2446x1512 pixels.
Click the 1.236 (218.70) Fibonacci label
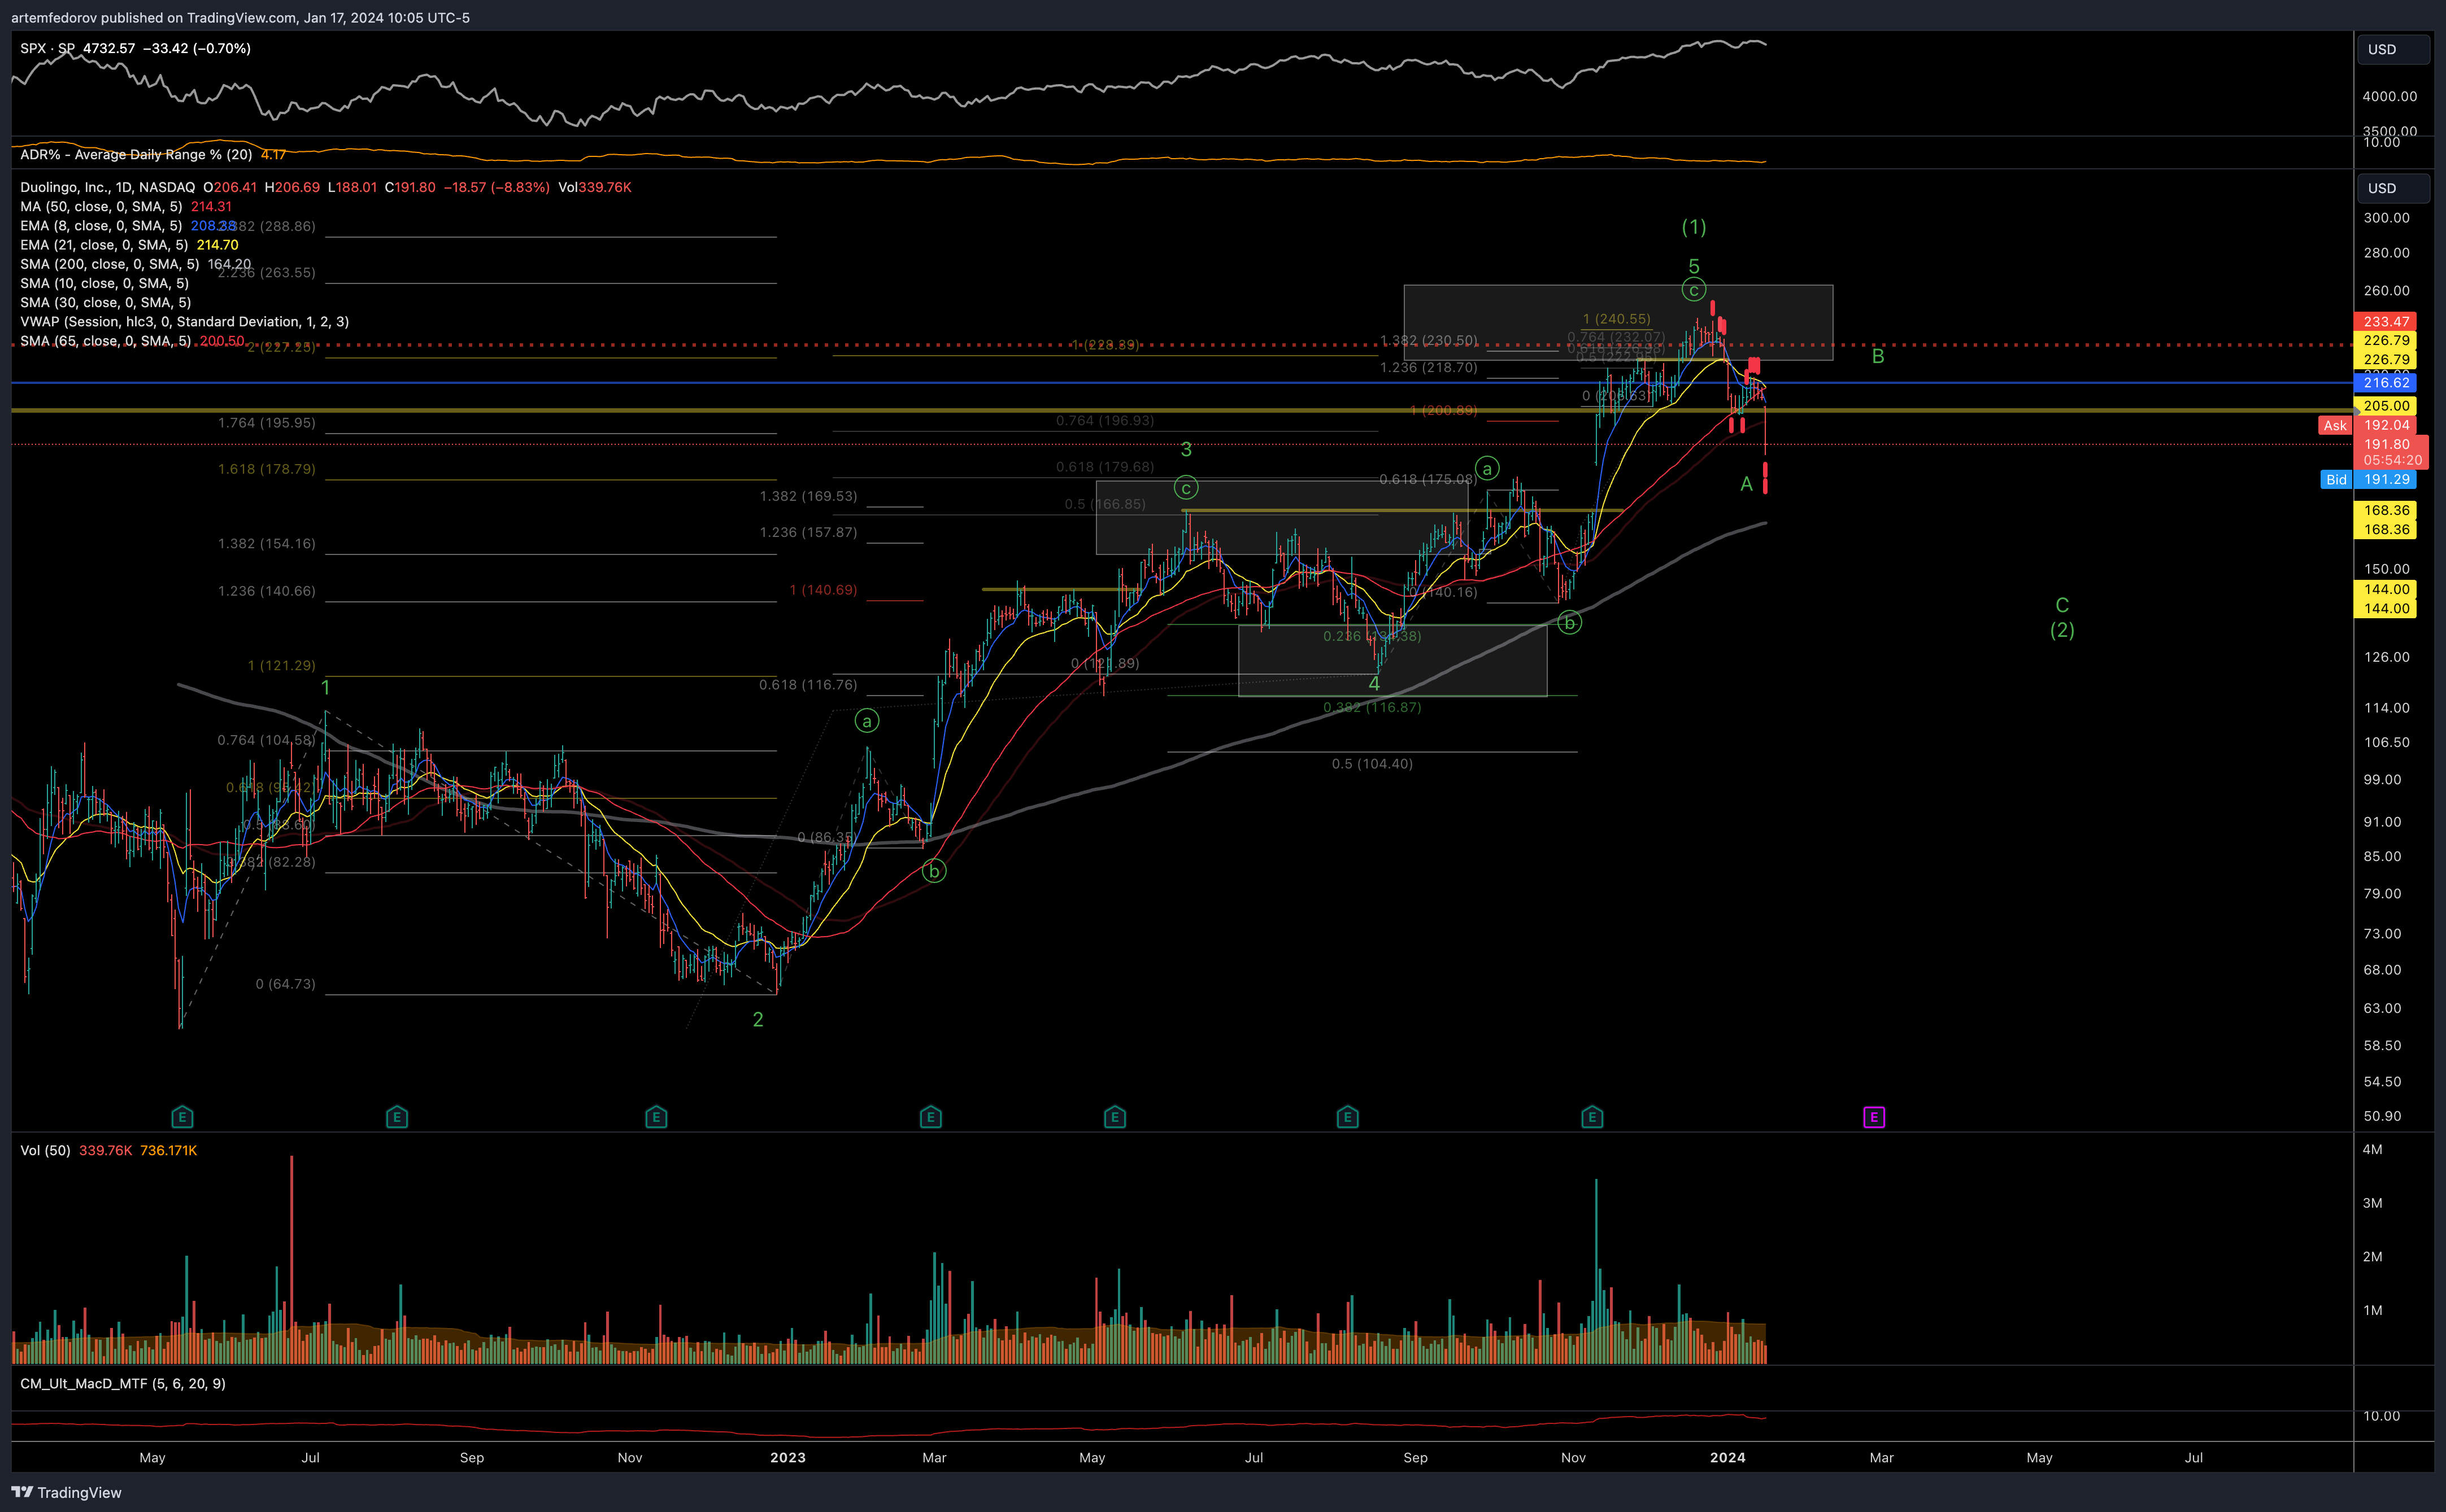click(x=1429, y=368)
